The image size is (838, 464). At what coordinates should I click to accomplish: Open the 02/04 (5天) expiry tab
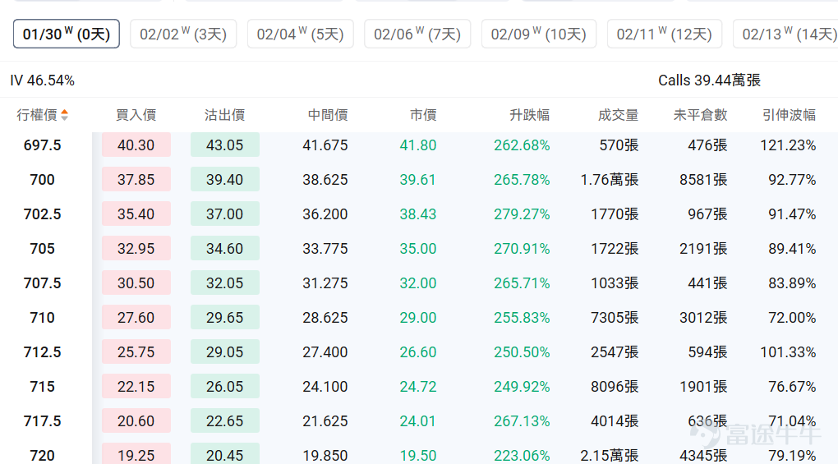(x=301, y=34)
